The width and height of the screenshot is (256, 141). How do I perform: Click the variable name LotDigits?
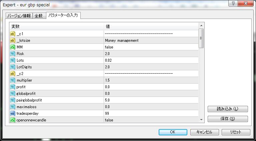pyautogui.click(x=24, y=67)
